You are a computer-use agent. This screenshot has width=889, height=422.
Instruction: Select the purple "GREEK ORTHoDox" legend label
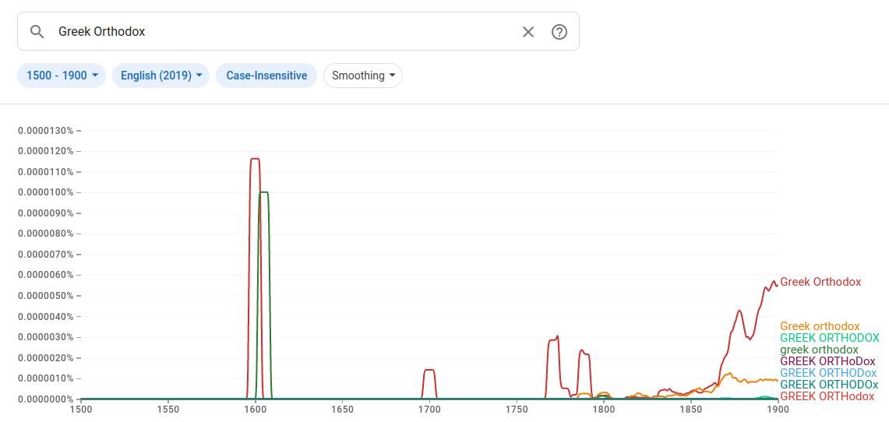click(x=827, y=361)
